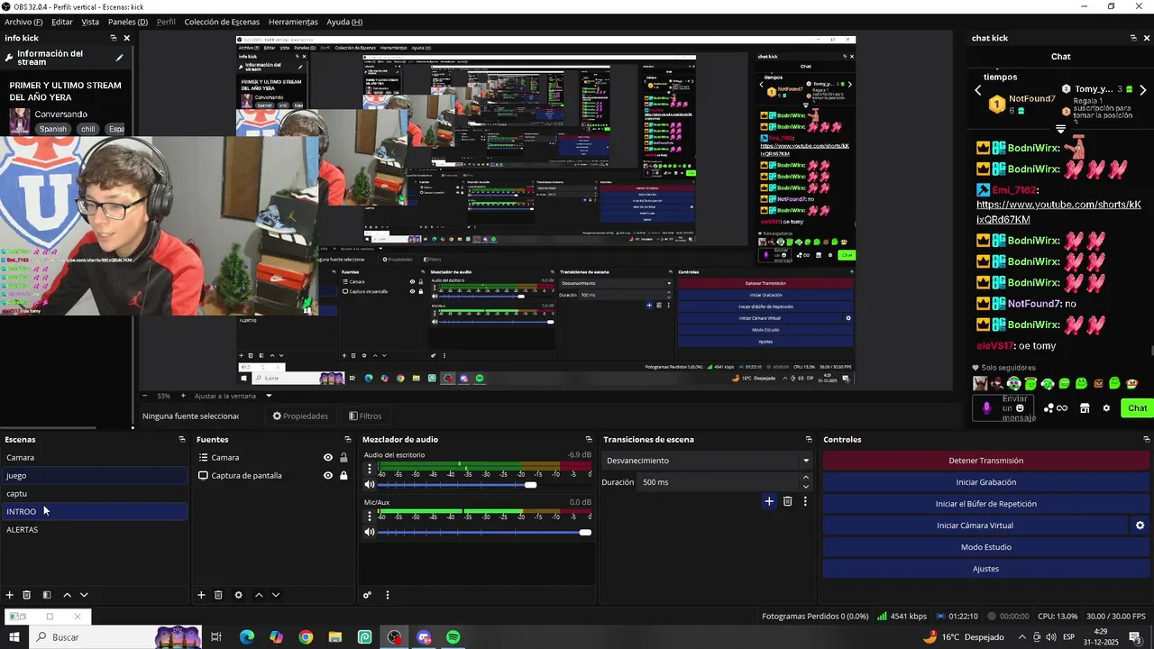Select the ALERTAS scene
The height and width of the screenshot is (649, 1154).
coord(94,530)
